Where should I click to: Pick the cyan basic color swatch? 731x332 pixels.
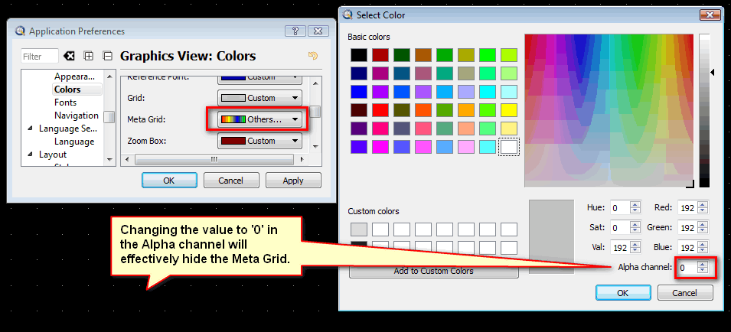tap(488, 92)
